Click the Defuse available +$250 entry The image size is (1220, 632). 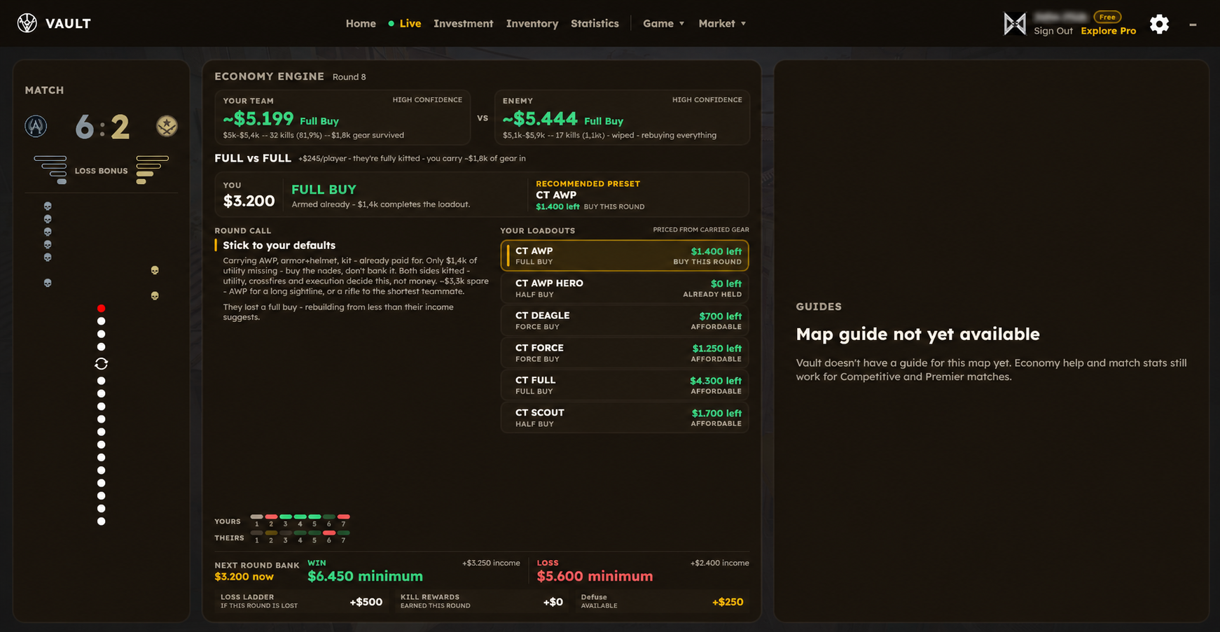662,601
